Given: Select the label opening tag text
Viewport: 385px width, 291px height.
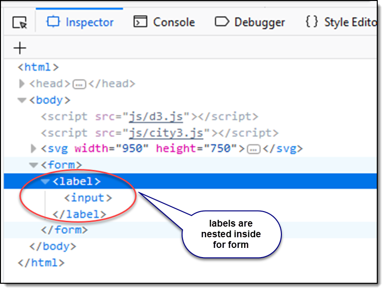Looking at the screenshot, I should [77, 182].
